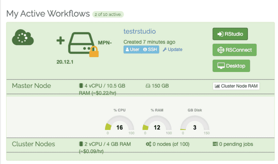This screenshot has width=278, height=164.
Task: Click the chip icon beside 4 vCPU
Action: pos(81,86)
